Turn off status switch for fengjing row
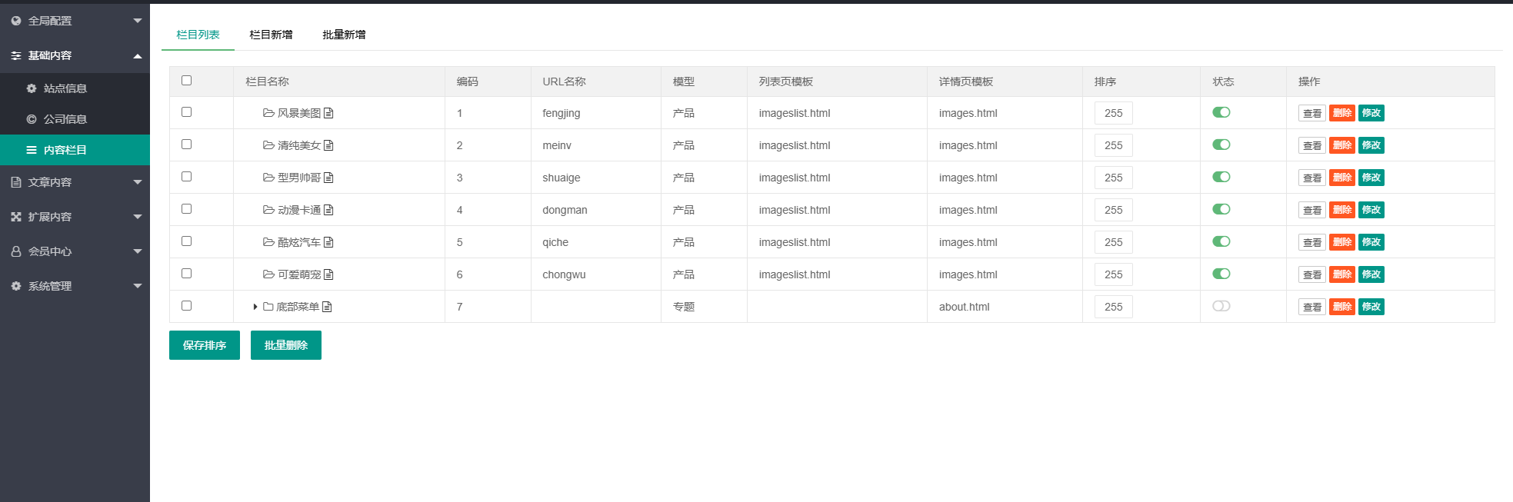This screenshot has height=502, width=1513. [x=1221, y=112]
